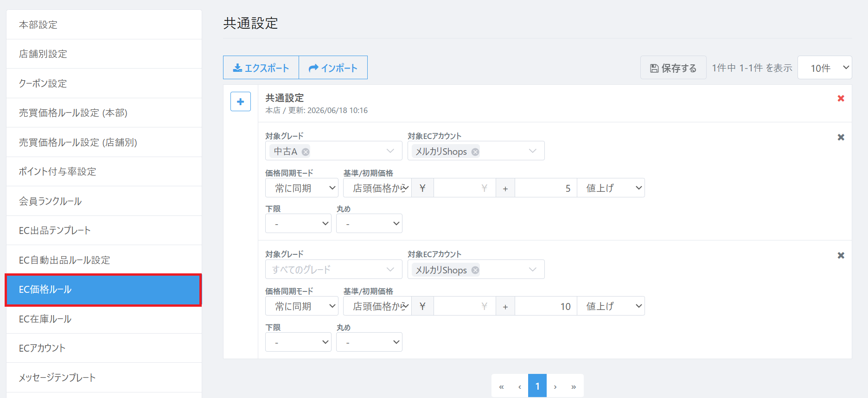Click the 保存する button
The height and width of the screenshot is (398, 868).
tap(673, 68)
